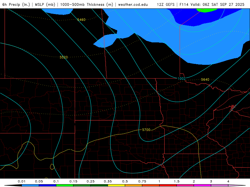This screenshot has width=250, height=187.
Task: Click the 0.01 legend value
Action: tap(22, 181)
